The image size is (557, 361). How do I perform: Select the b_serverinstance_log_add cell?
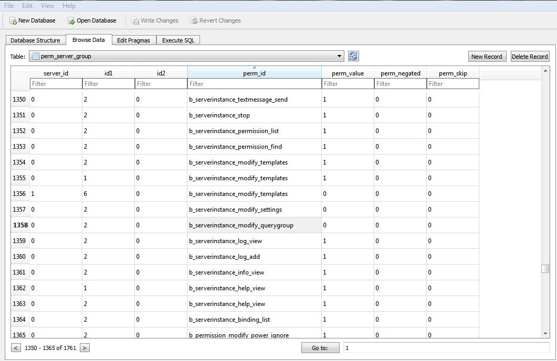254,257
